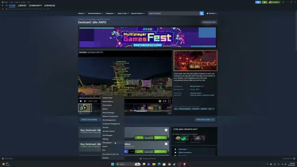
Task: Choose Event Viewer in the context menu
Action: point(112,105)
